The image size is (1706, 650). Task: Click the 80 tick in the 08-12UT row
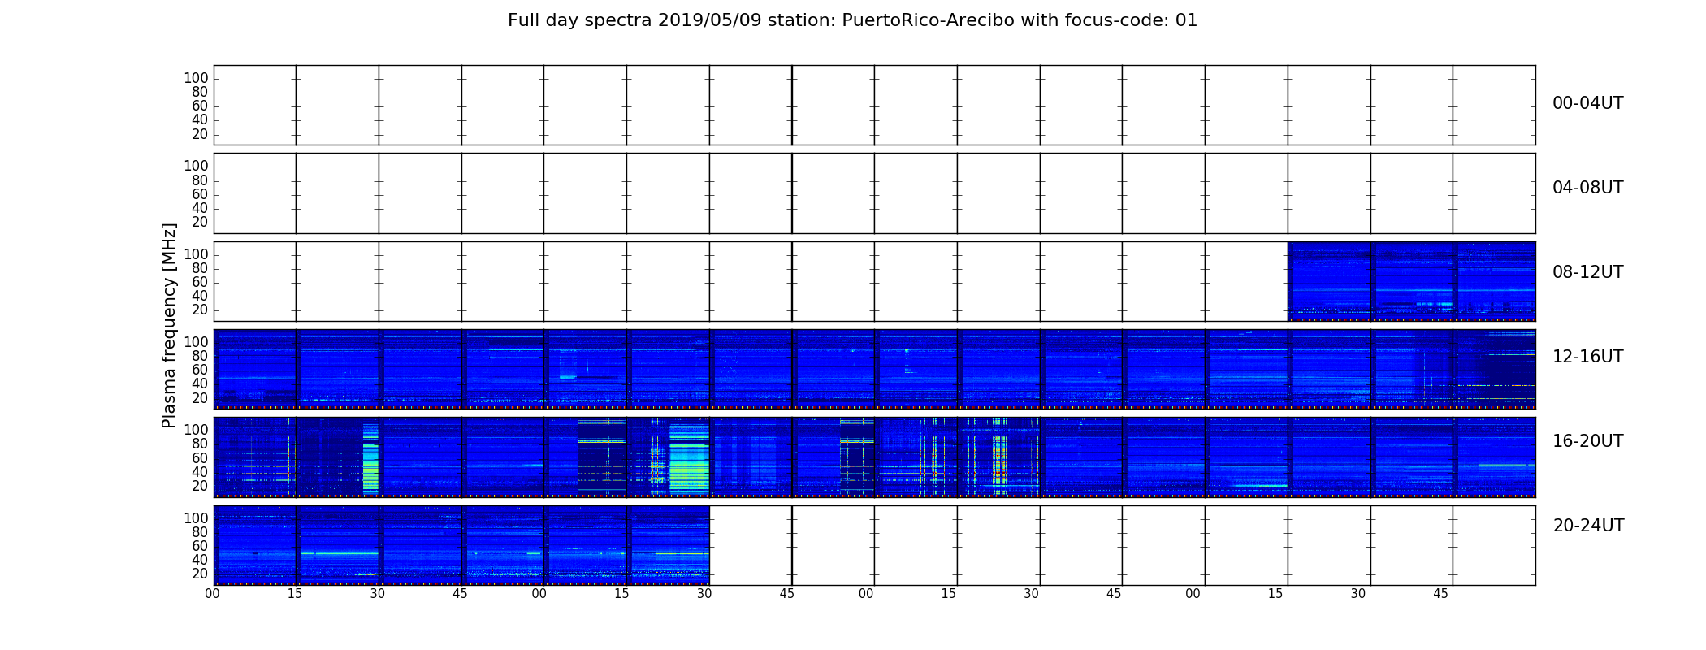[x=200, y=268]
